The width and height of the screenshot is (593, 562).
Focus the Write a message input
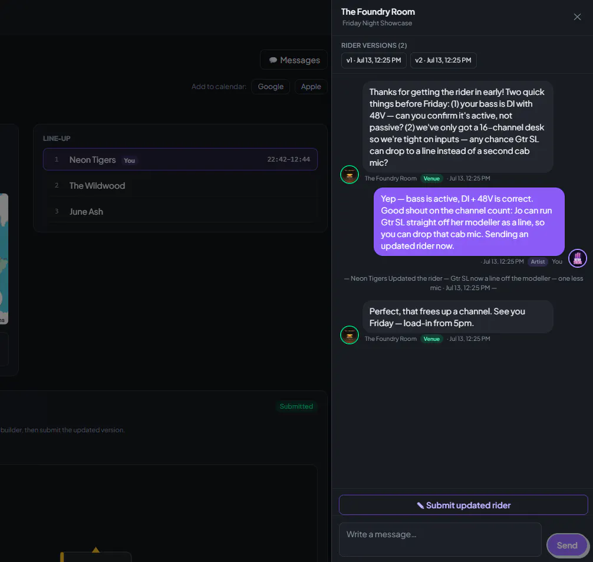440,539
